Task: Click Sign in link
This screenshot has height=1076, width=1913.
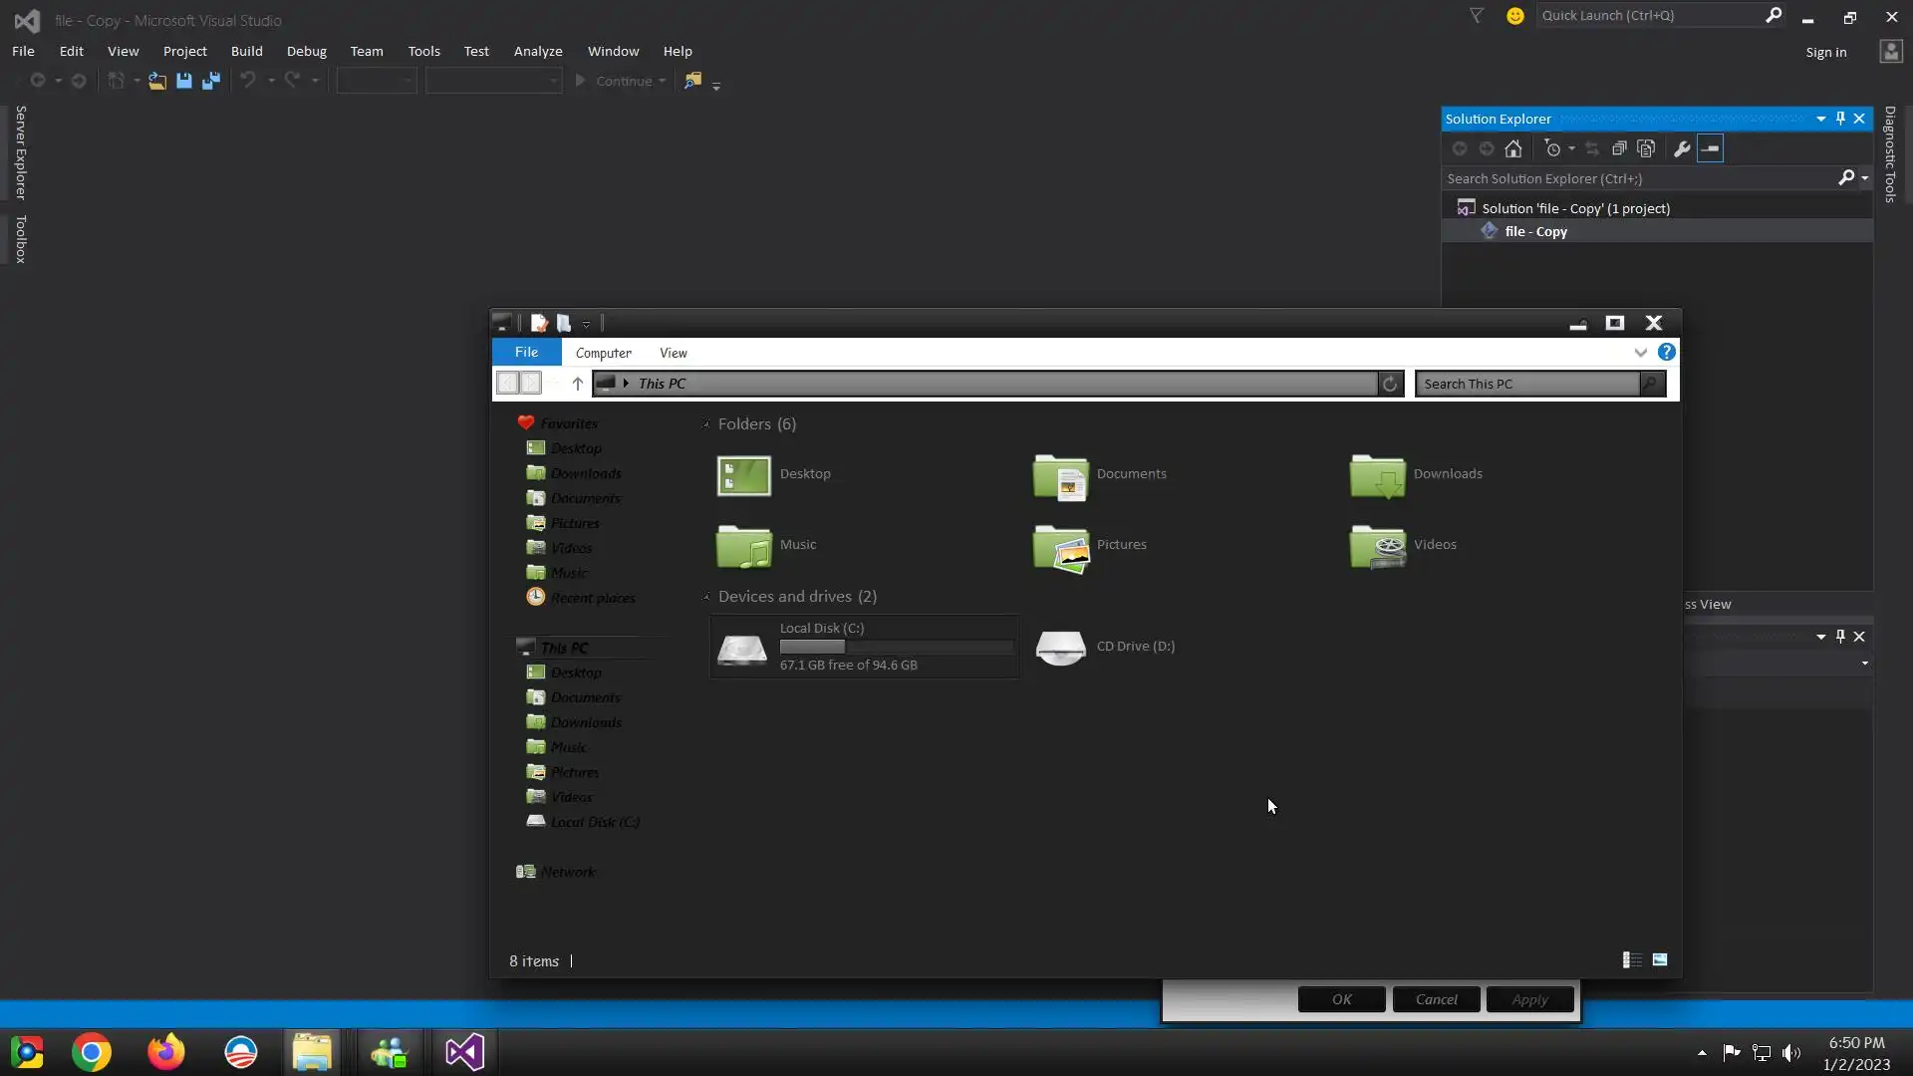Action: 1825,52
